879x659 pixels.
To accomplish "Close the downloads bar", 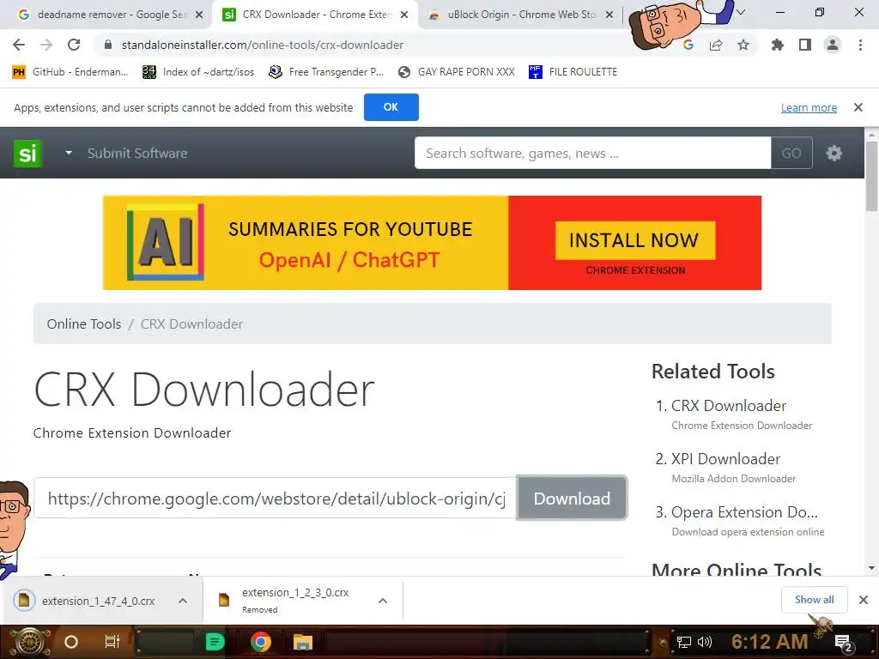I will (864, 600).
